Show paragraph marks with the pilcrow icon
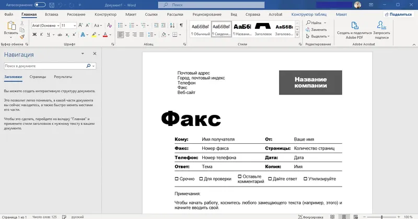The height and width of the screenshot is (219, 418). tap(181, 25)
